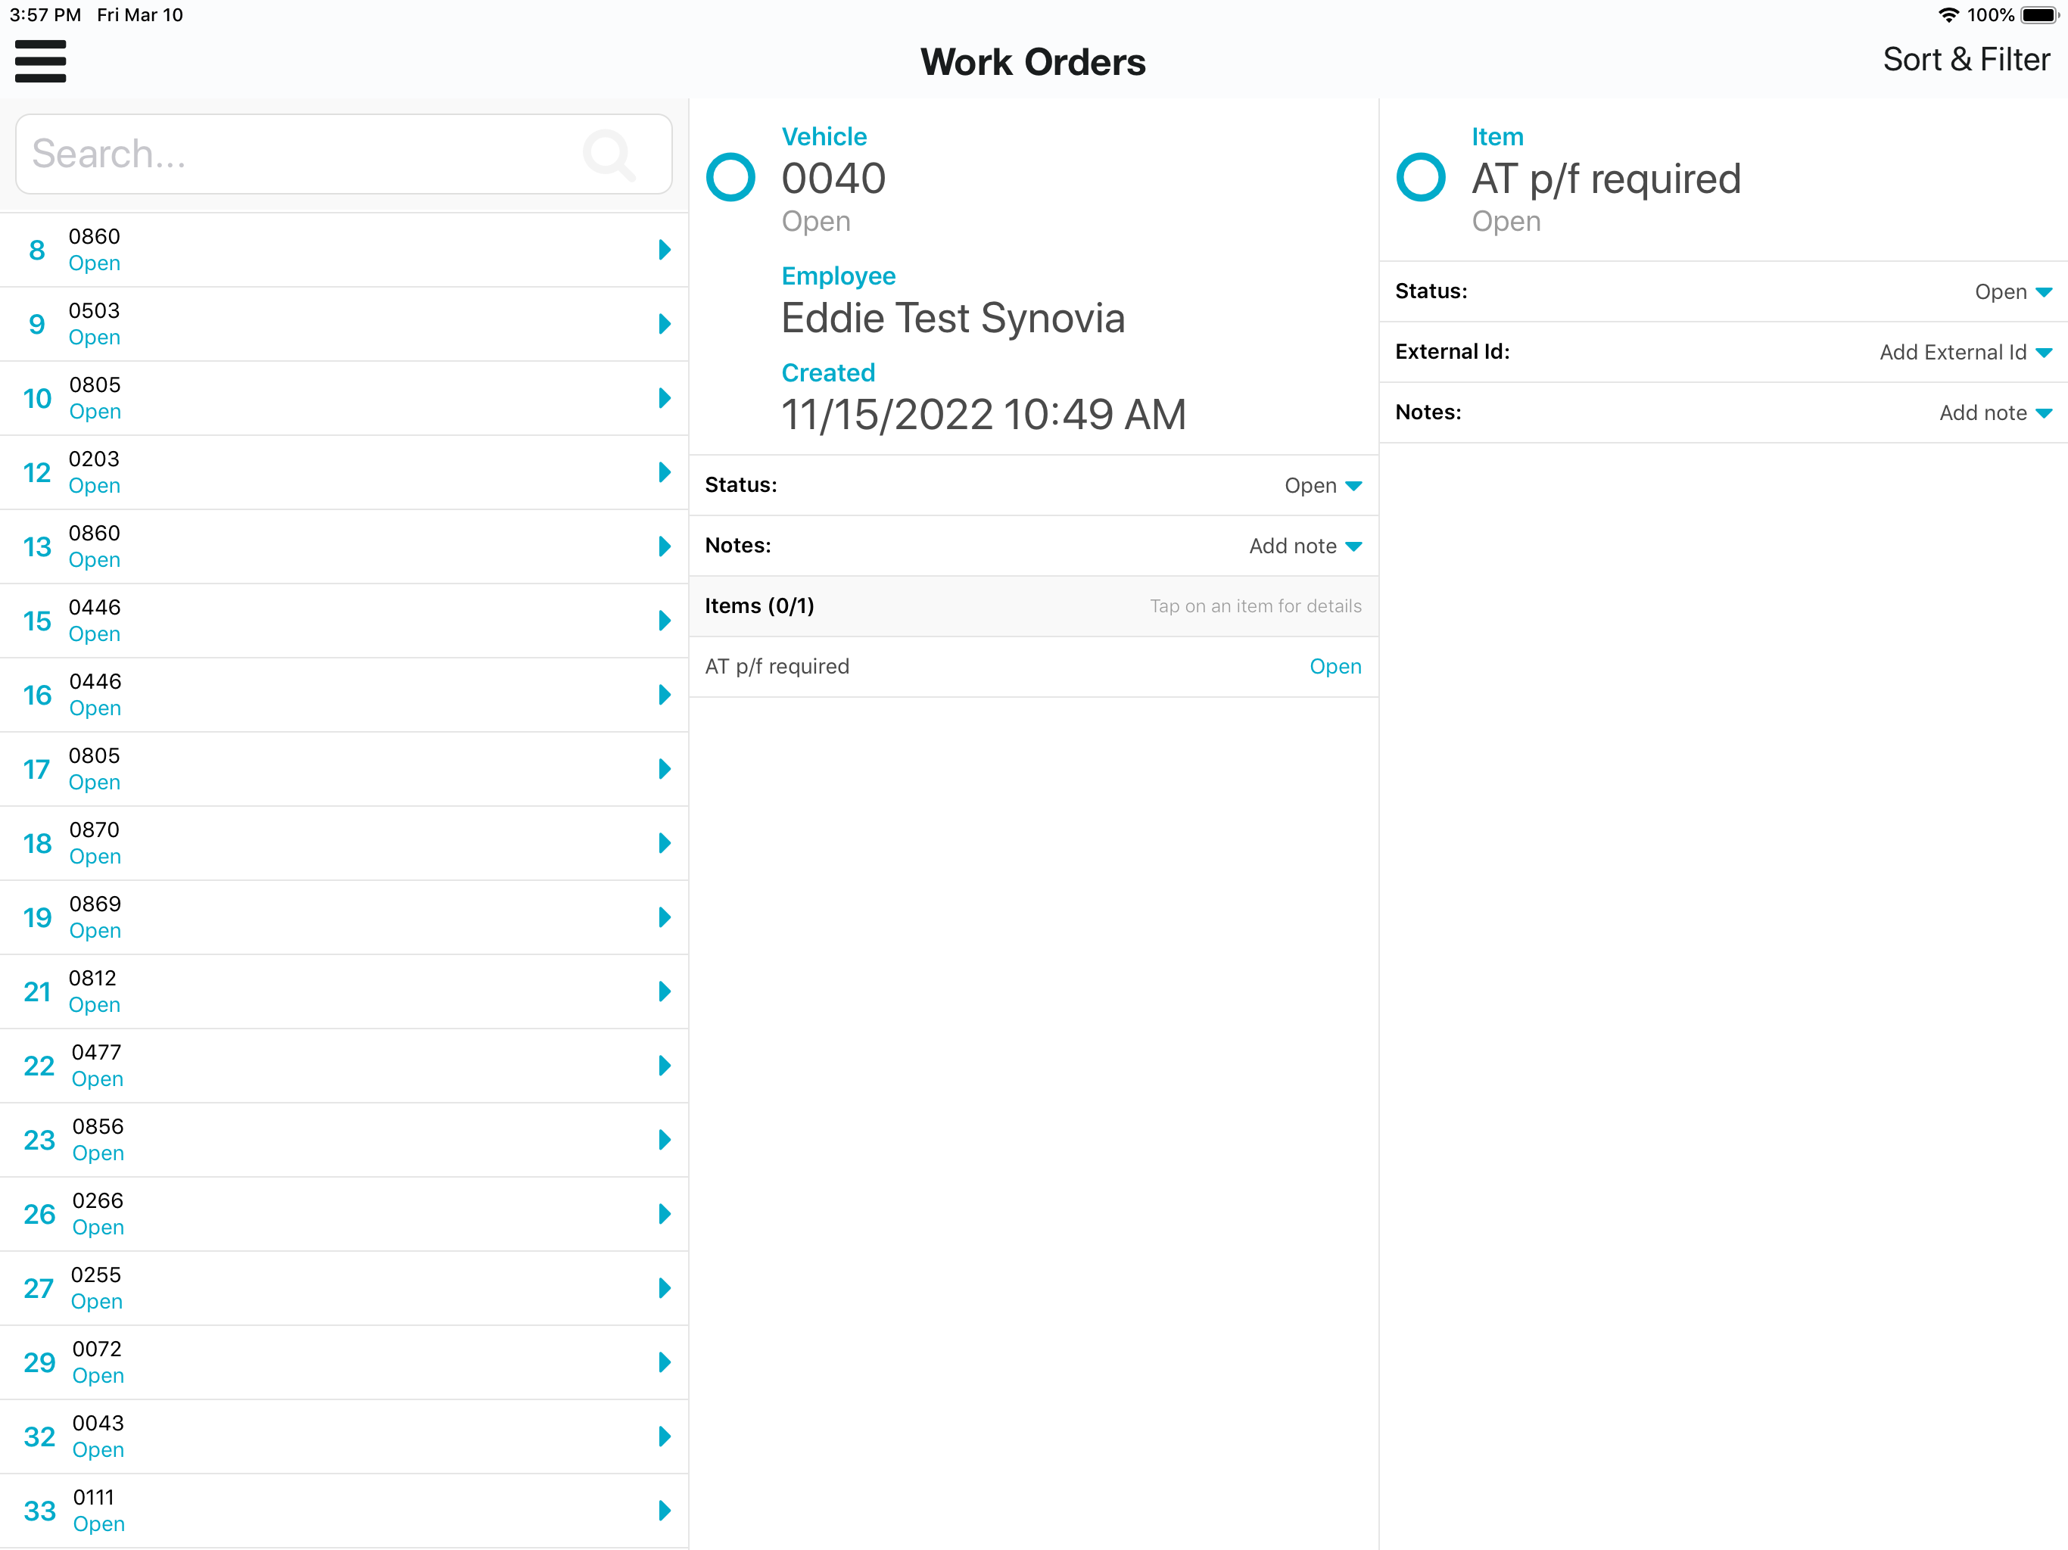Click the Search input field
This screenshot has height=1550, width=2068.
(x=344, y=154)
